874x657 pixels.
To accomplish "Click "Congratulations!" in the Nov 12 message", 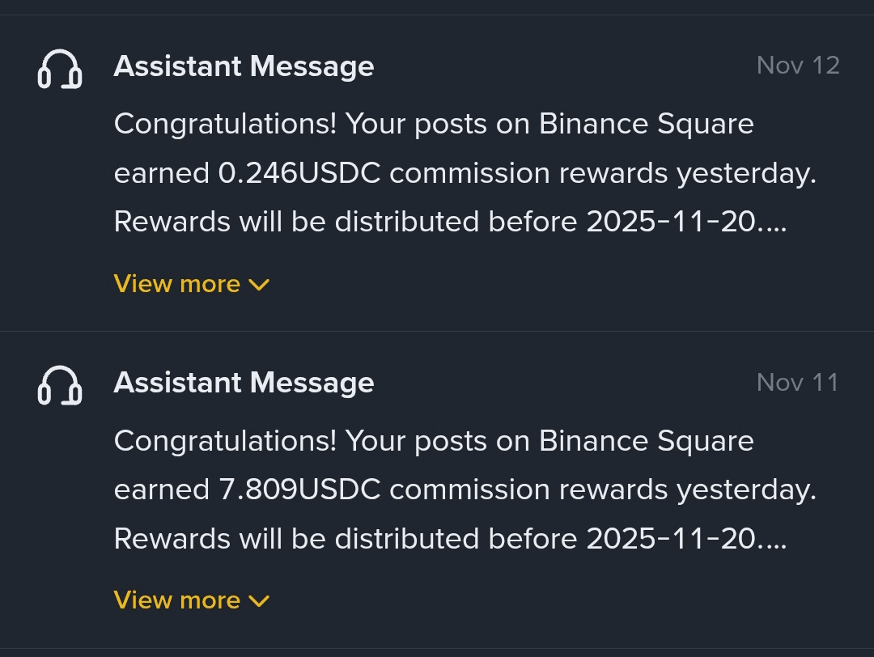I will coord(225,125).
